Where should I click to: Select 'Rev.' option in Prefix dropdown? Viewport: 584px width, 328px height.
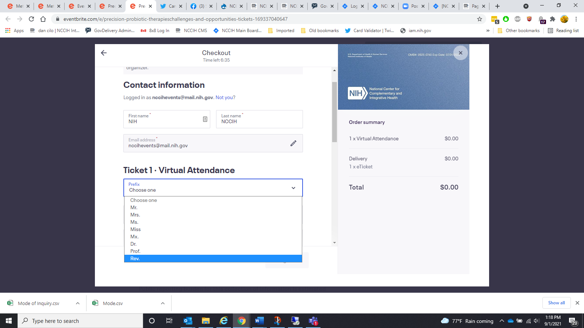135,258
